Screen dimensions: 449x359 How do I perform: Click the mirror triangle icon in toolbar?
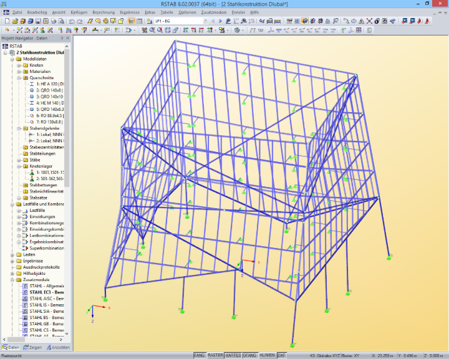pos(362,21)
